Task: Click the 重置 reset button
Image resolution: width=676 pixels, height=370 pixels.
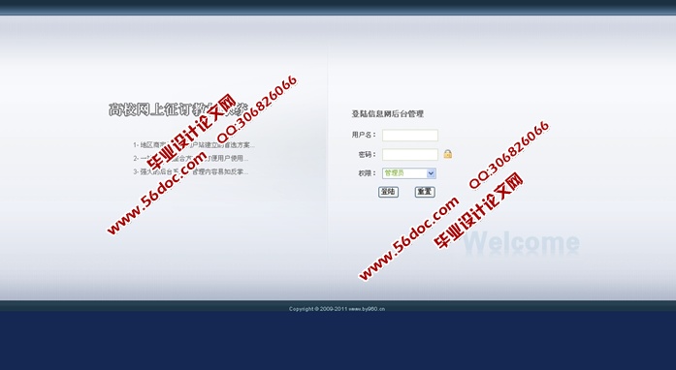Action: (425, 192)
